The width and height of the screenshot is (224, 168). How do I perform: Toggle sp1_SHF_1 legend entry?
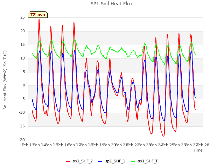[112, 161]
